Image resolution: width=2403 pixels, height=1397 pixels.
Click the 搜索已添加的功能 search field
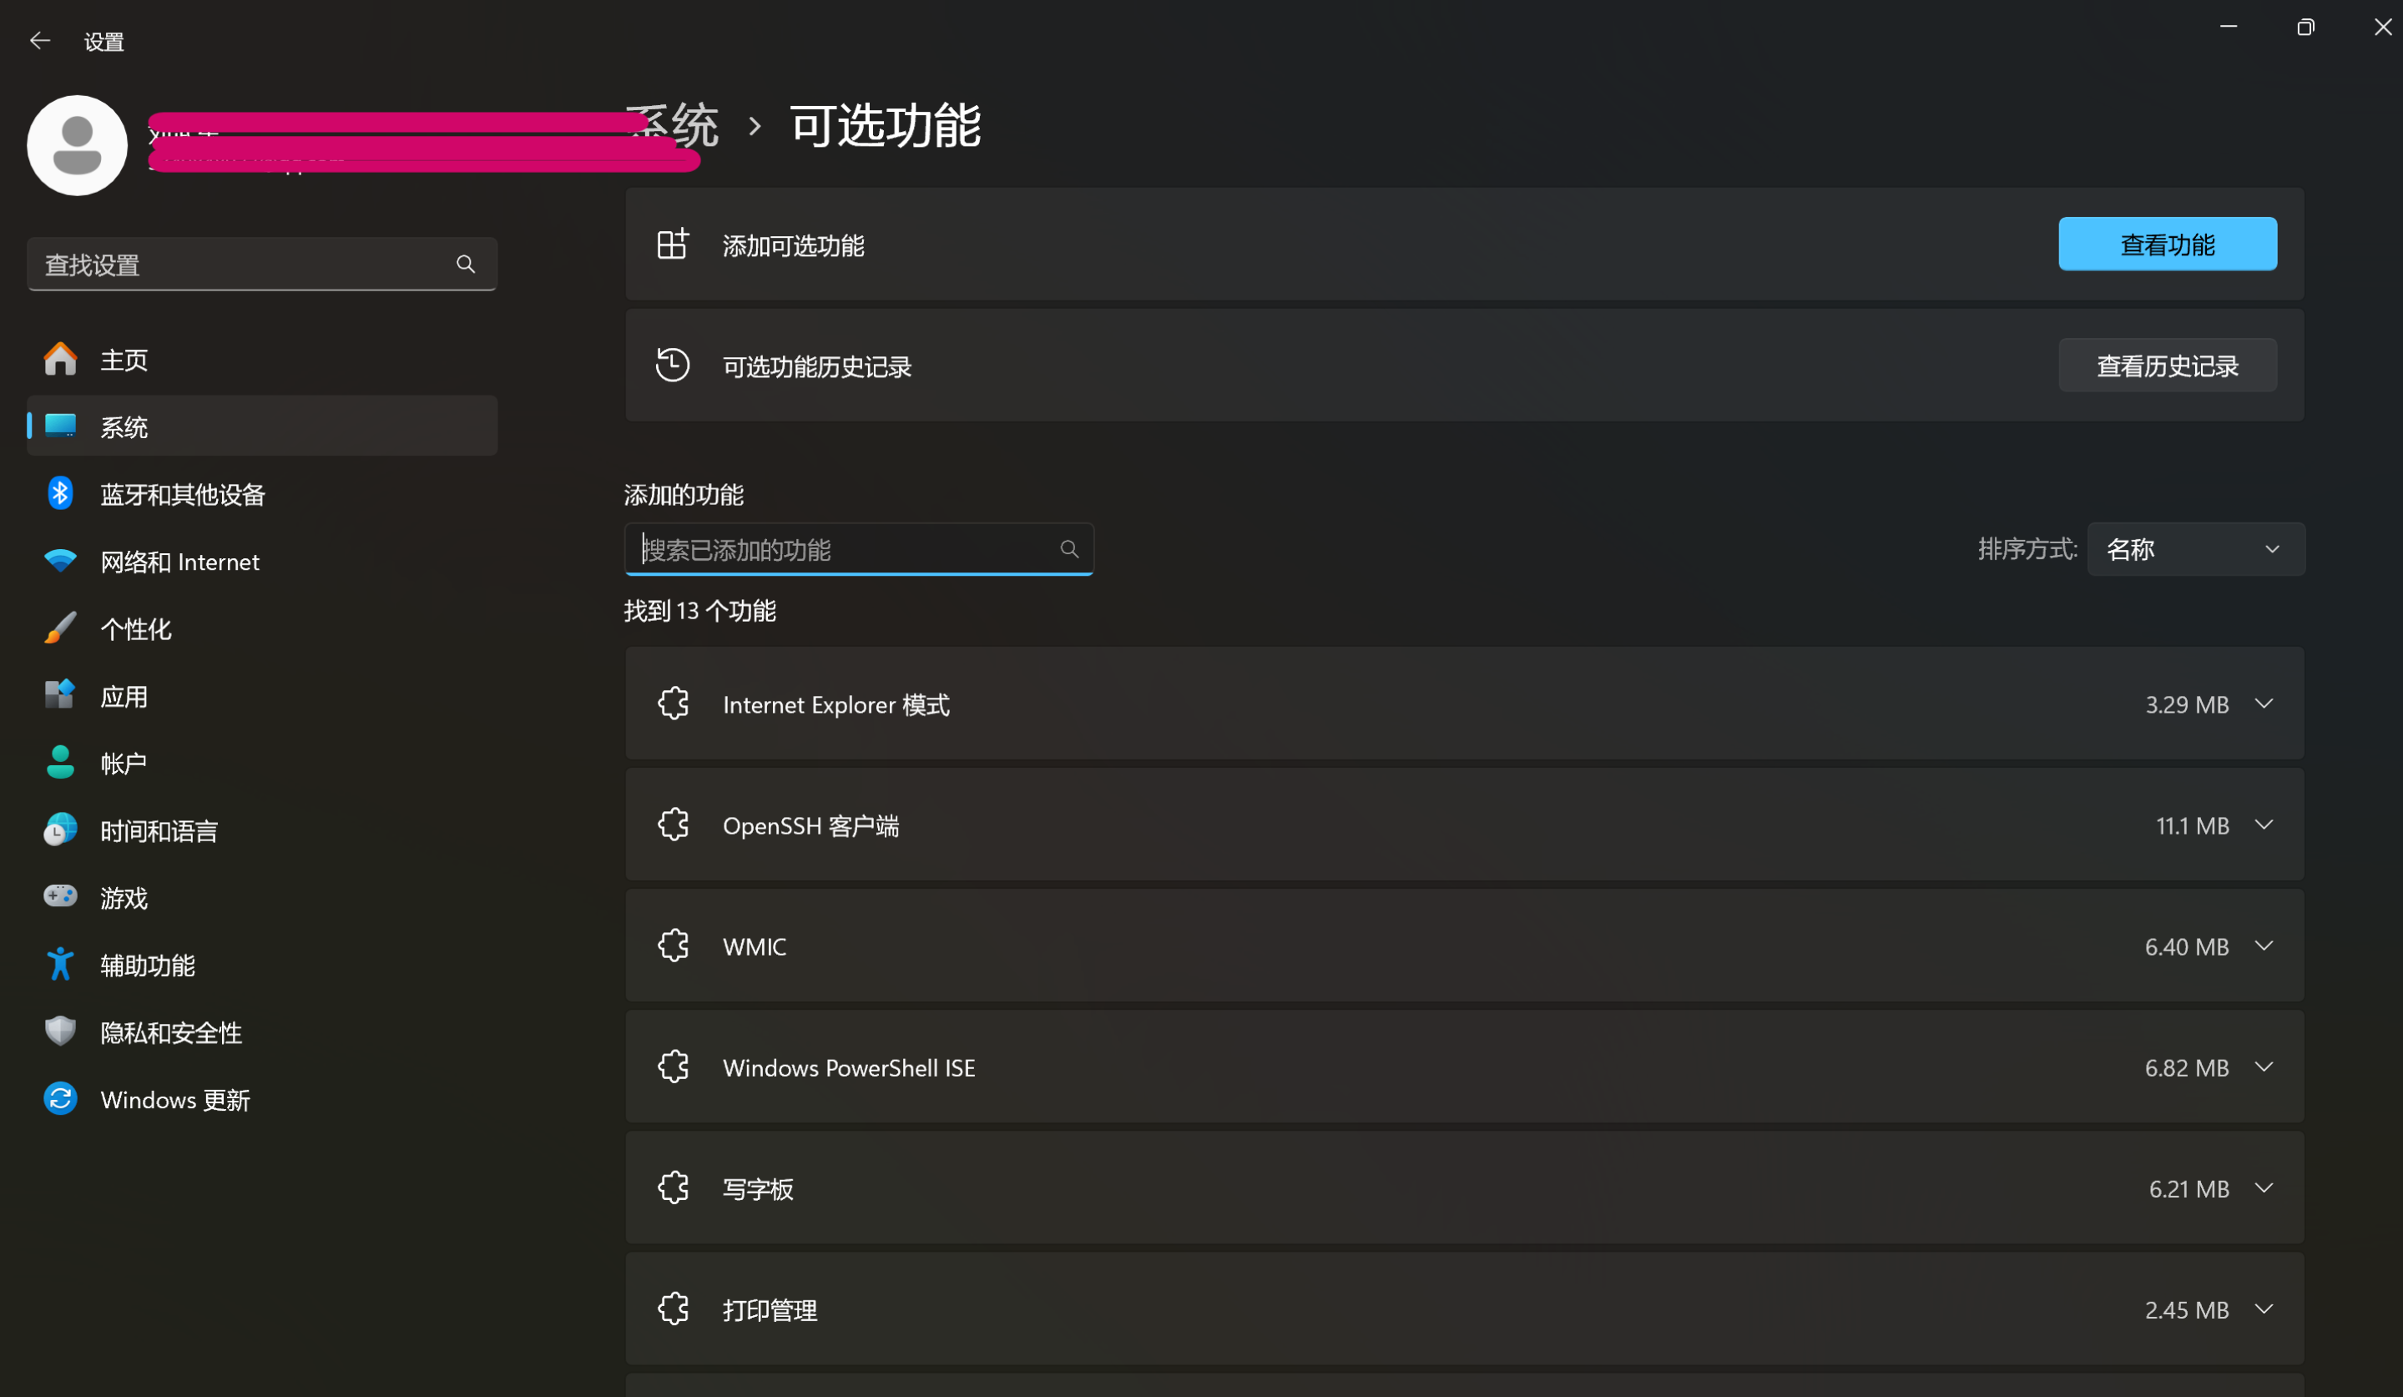[856, 549]
